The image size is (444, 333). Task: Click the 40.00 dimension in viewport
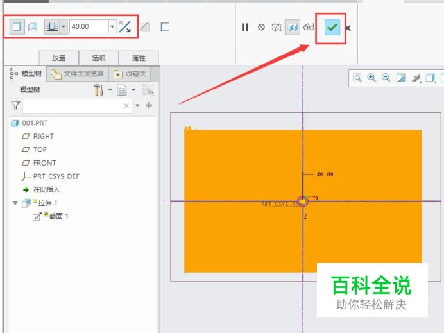point(325,175)
